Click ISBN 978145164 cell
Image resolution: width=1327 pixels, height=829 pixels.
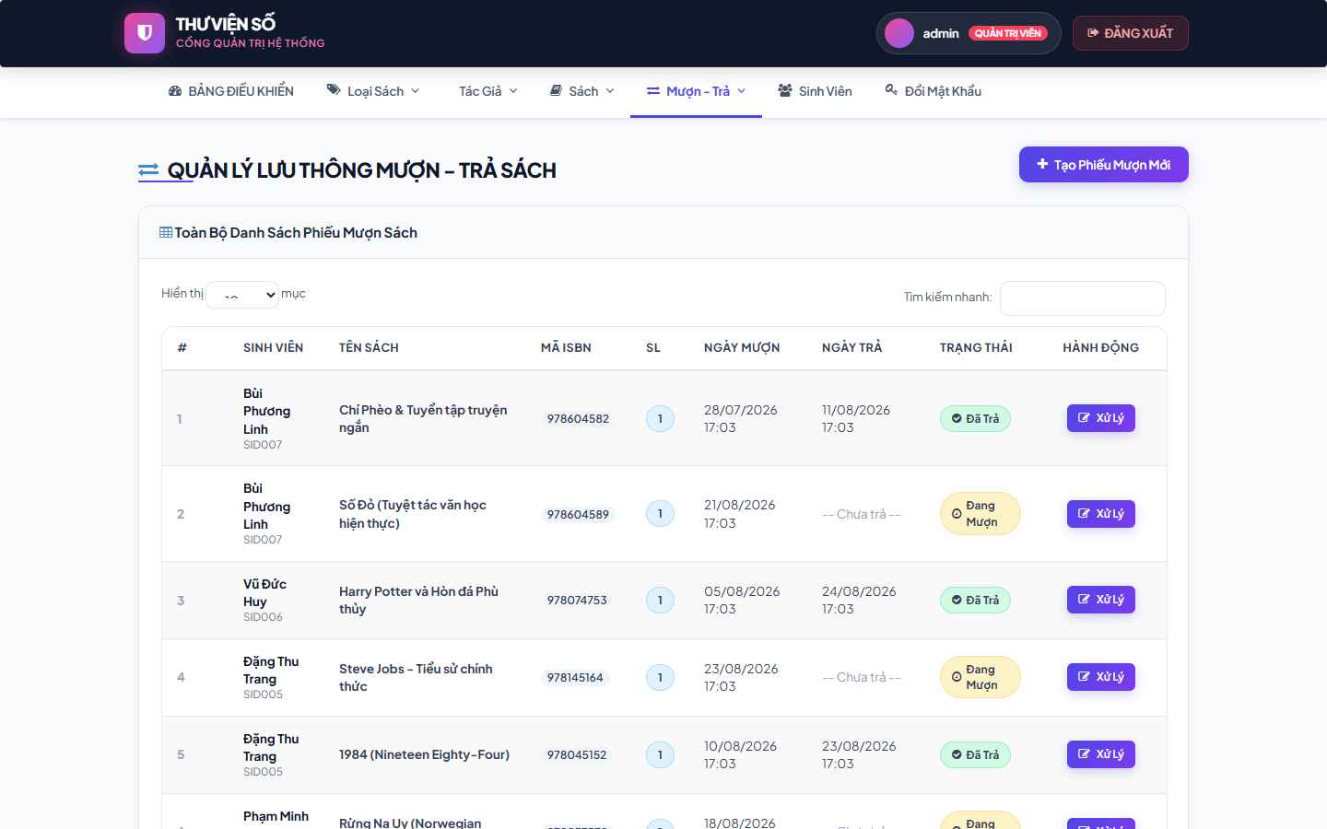(x=575, y=678)
